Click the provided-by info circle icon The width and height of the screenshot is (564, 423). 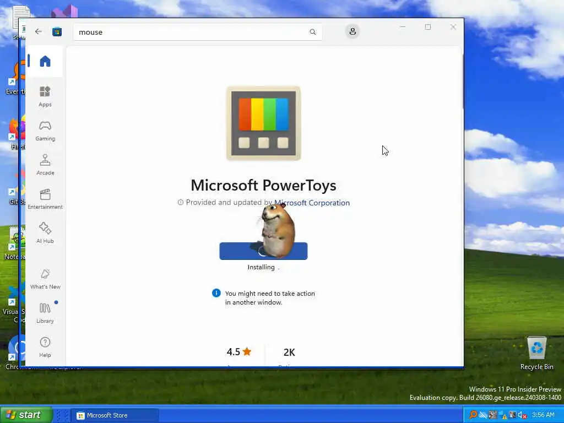[x=181, y=203]
